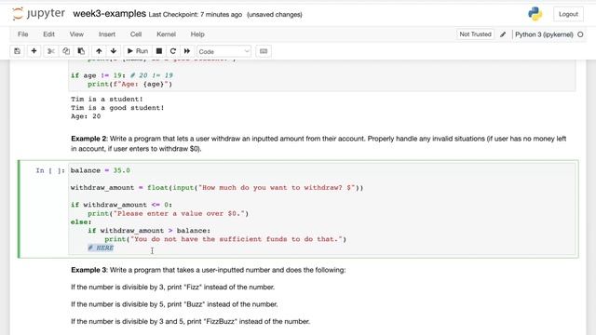Open the View menu

pyautogui.click(x=76, y=34)
